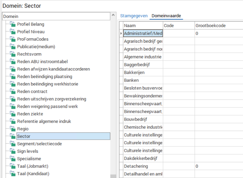
Task: Click the folder icon next to Rechtsvorm
Action: point(13,54)
